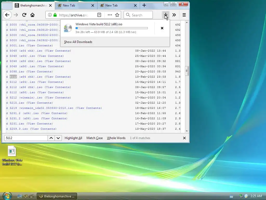Close the thelonghornarchive tab
The width and height of the screenshot is (266, 200).
click(x=50, y=5)
